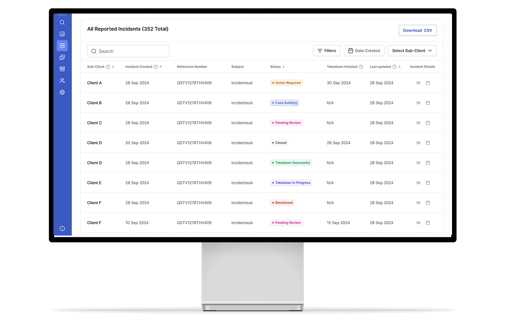Open the calendar icon for Client B incident
The height and width of the screenshot is (323, 505).
[x=428, y=103]
